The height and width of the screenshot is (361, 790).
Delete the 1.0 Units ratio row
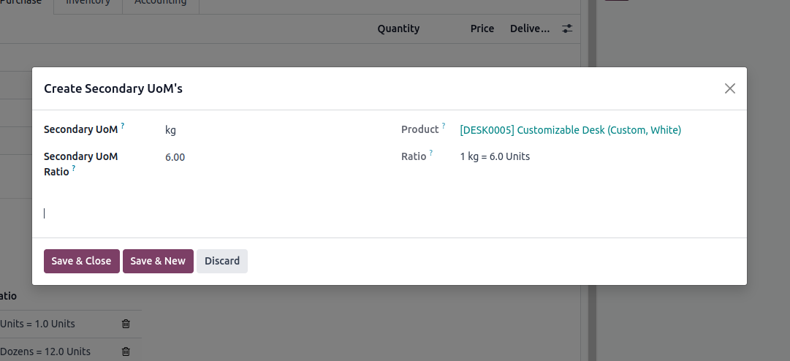pos(126,324)
